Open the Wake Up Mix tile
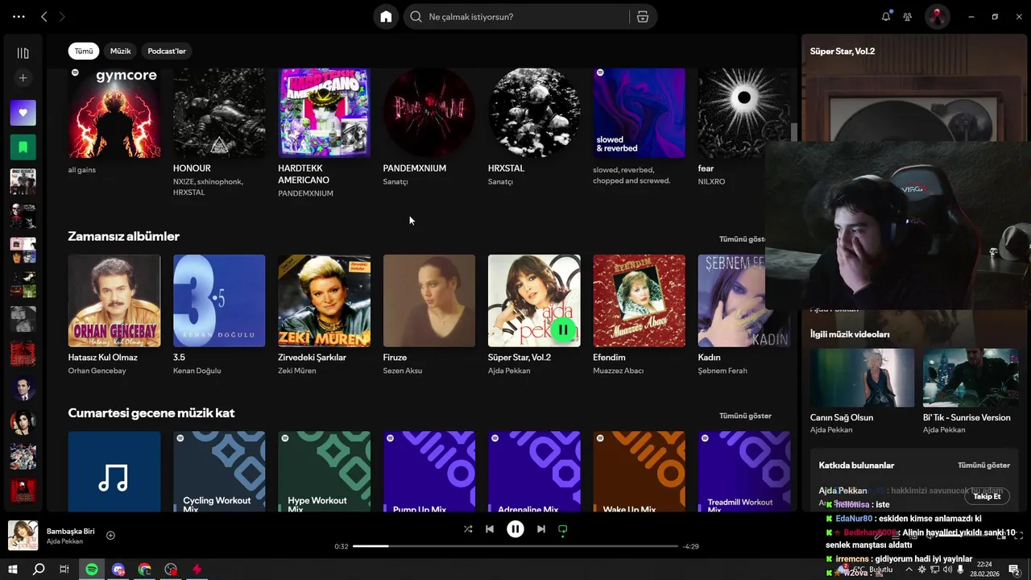The width and height of the screenshot is (1031, 580). (639, 471)
